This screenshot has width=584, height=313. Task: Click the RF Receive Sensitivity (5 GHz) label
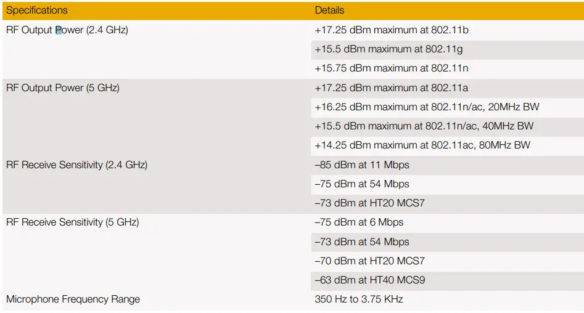click(72, 222)
